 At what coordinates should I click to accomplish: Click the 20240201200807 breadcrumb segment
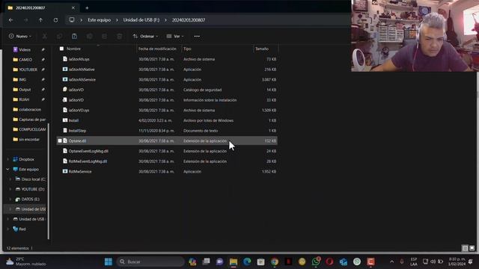coord(189,20)
